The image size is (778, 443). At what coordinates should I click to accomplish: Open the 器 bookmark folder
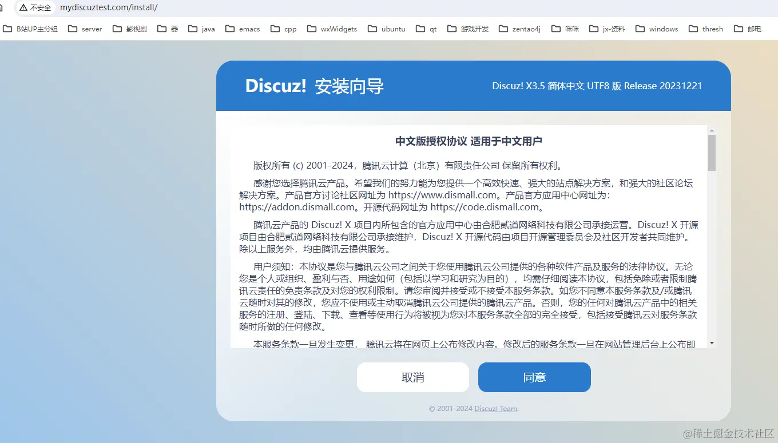pos(168,29)
